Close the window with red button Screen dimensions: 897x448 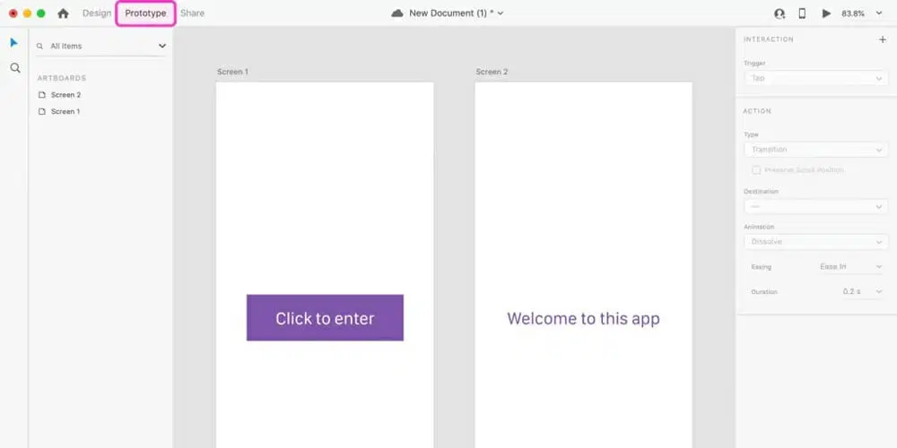[13, 13]
